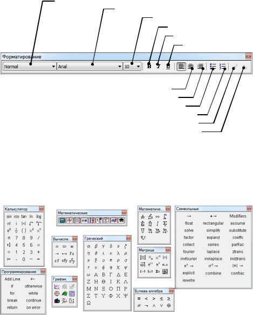Click rewrite in Symbolic palette
Image resolution: width=253 pixels, height=315 pixels.
[x=189, y=280]
